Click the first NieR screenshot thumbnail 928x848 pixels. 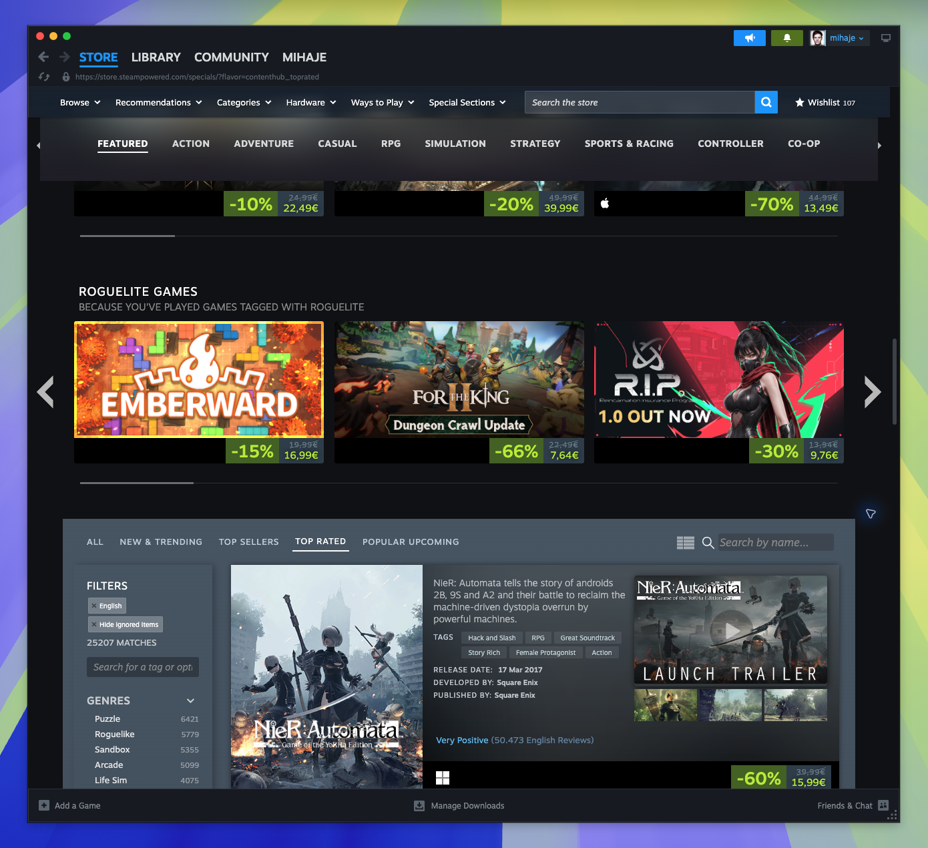(666, 705)
